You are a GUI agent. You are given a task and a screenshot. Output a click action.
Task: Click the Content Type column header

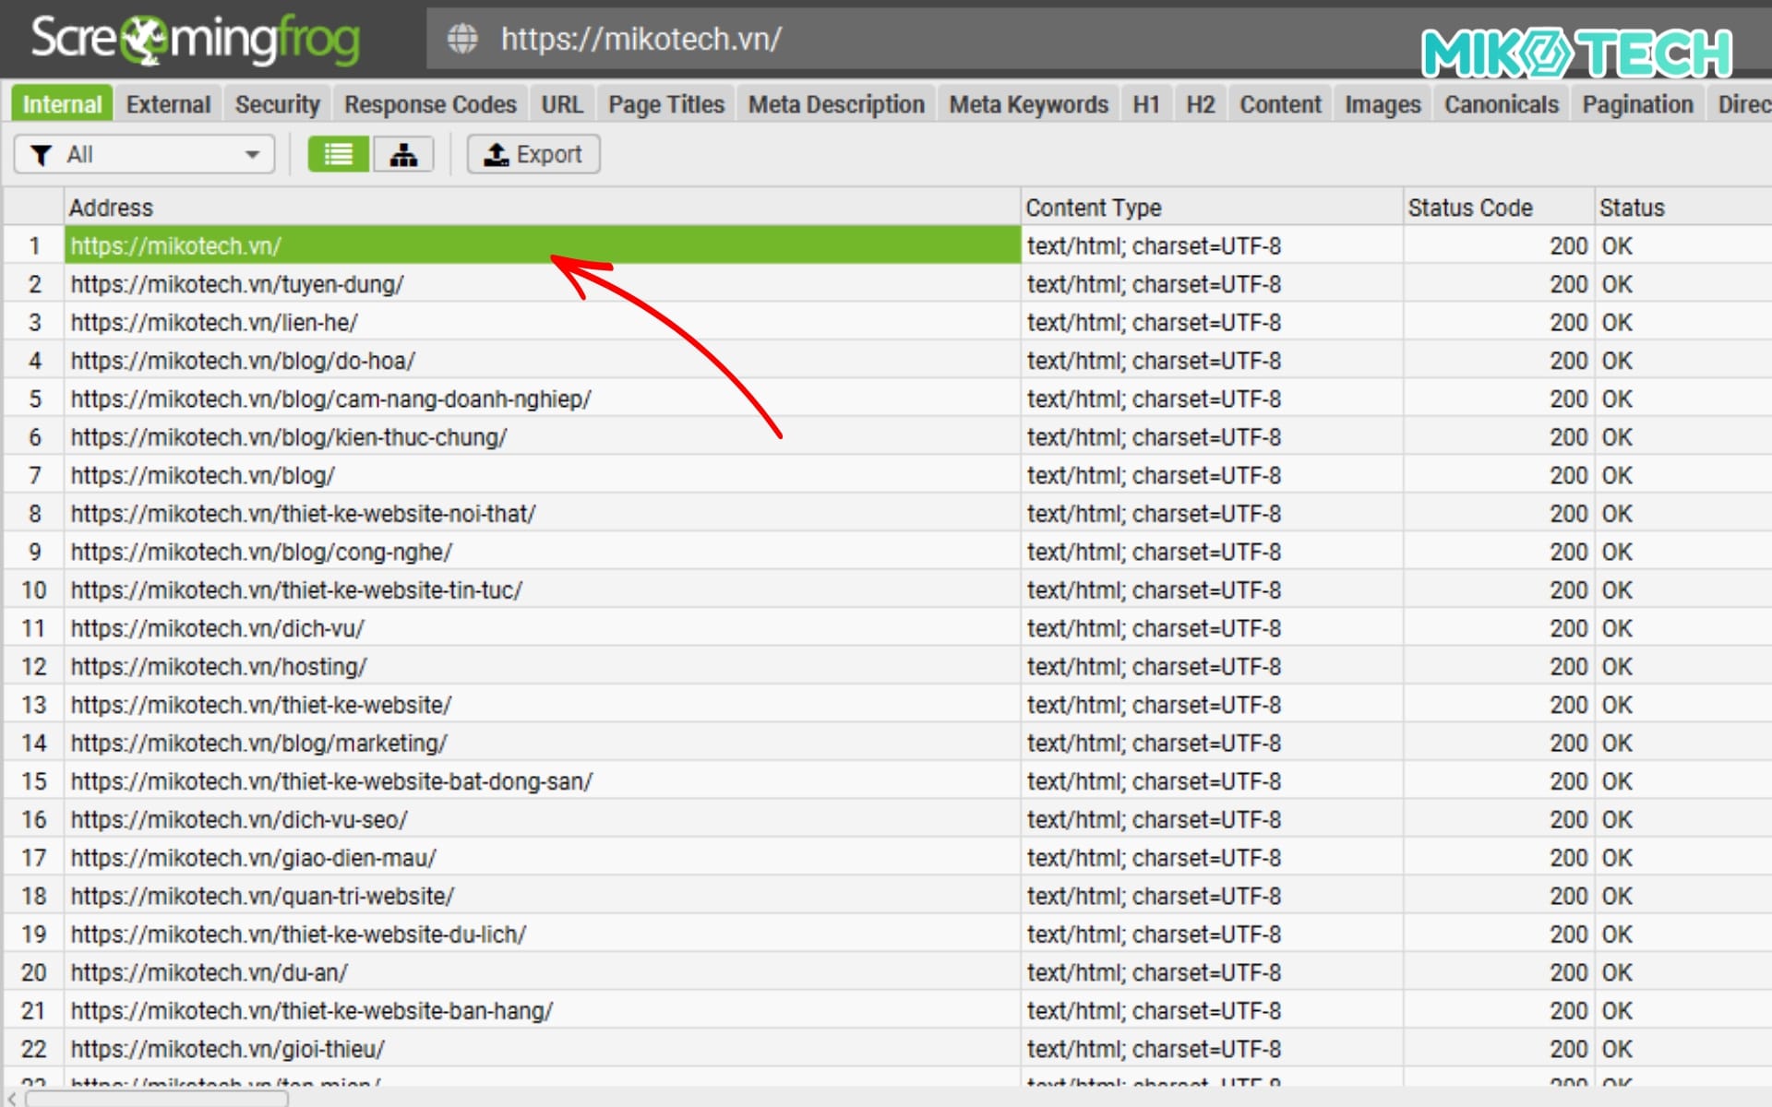coord(1094,208)
